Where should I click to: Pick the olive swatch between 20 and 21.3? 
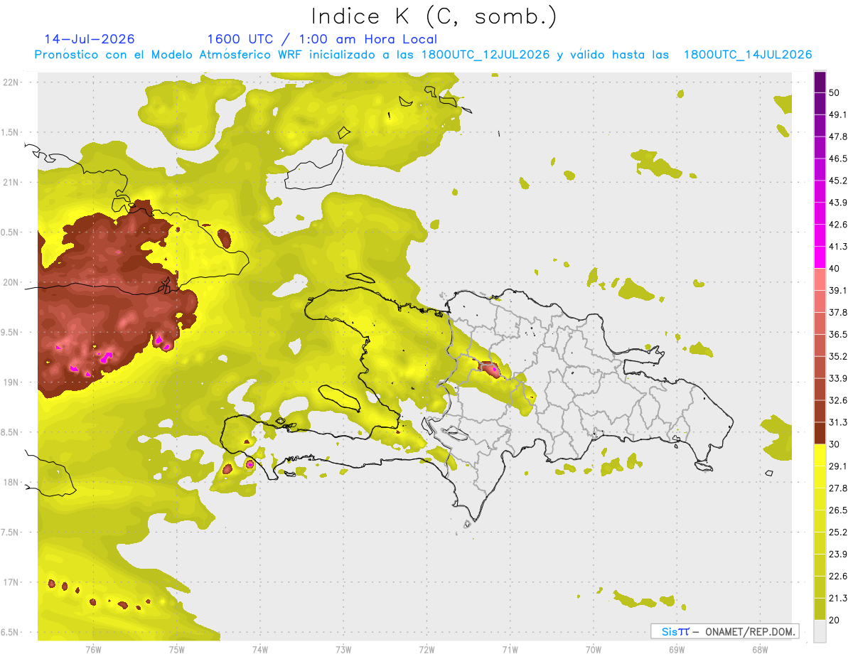pos(820,609)
